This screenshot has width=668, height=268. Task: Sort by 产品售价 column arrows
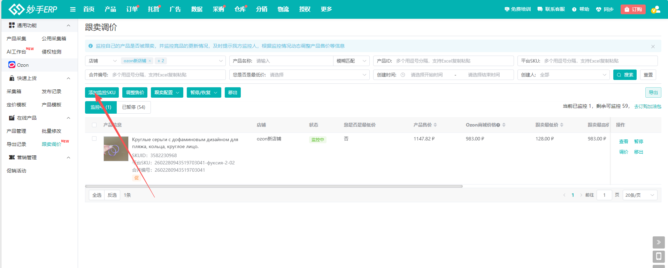point(435,125)
